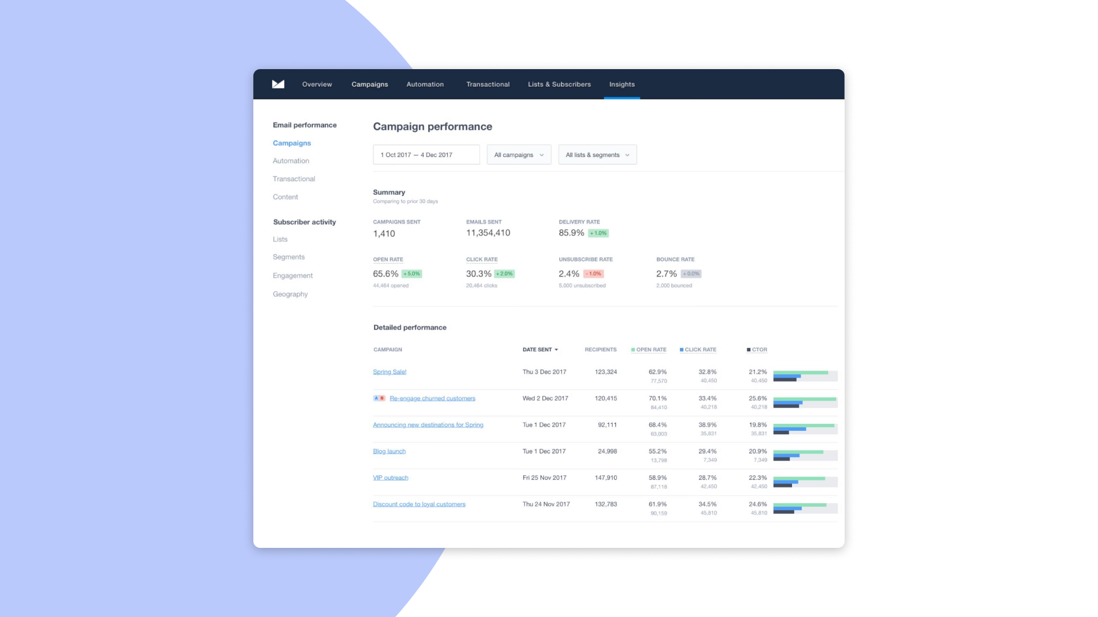
Task: Click the blue Click Rate legend square
Action: click(682, 350)
